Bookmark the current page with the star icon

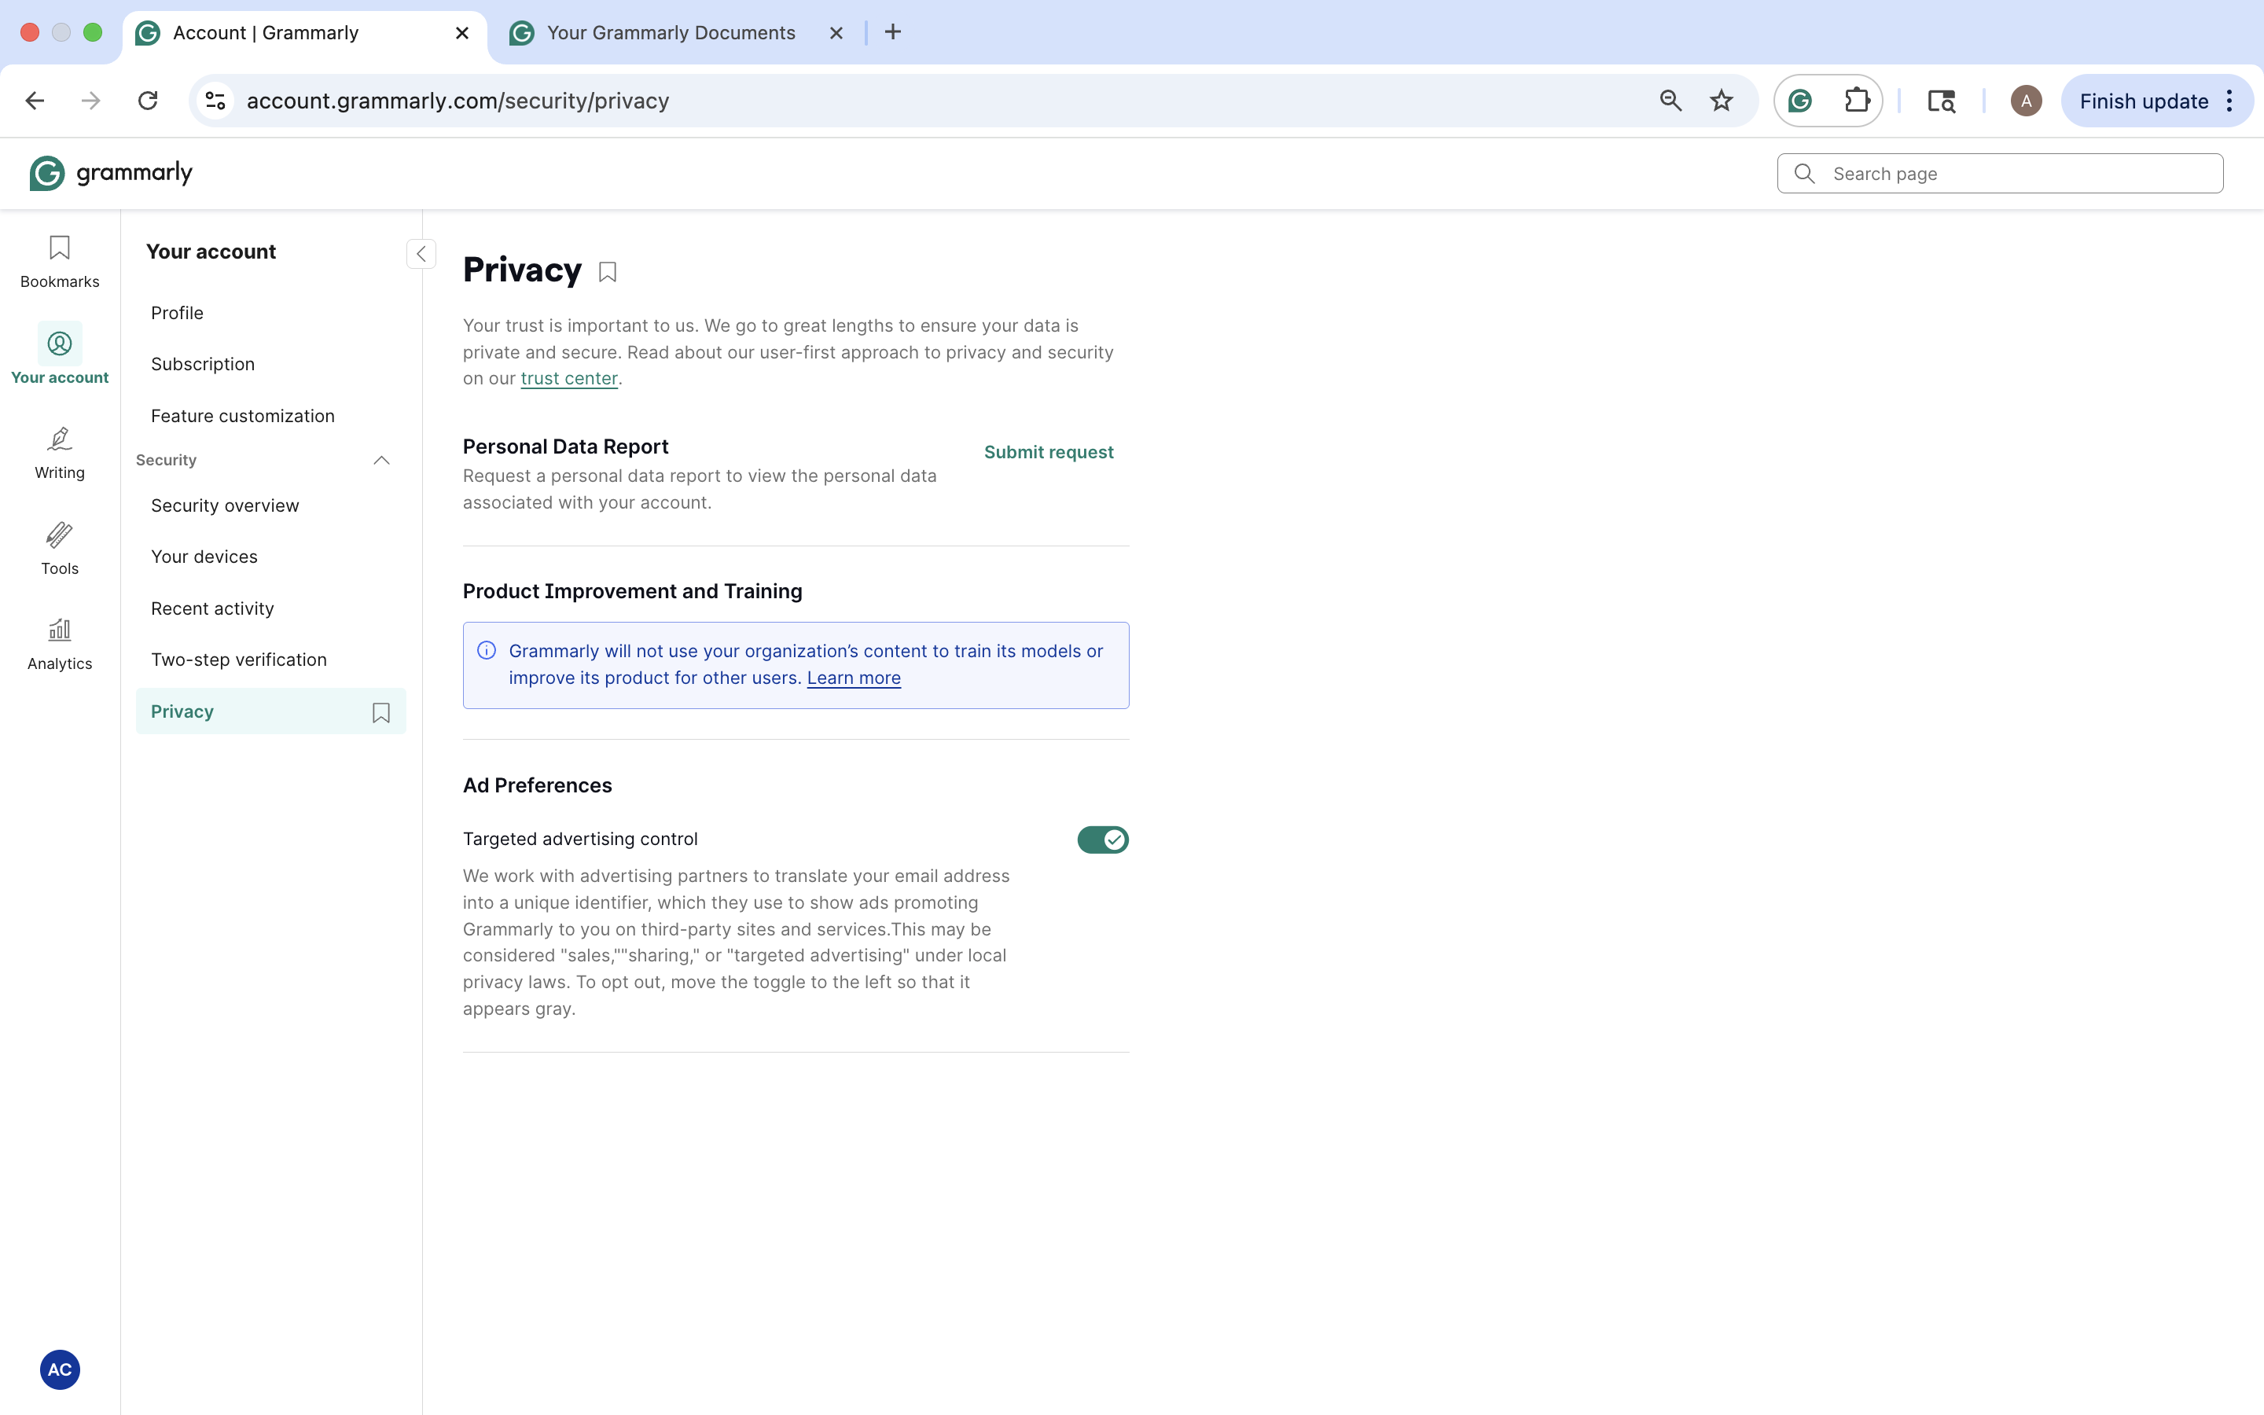[1721, 100]
